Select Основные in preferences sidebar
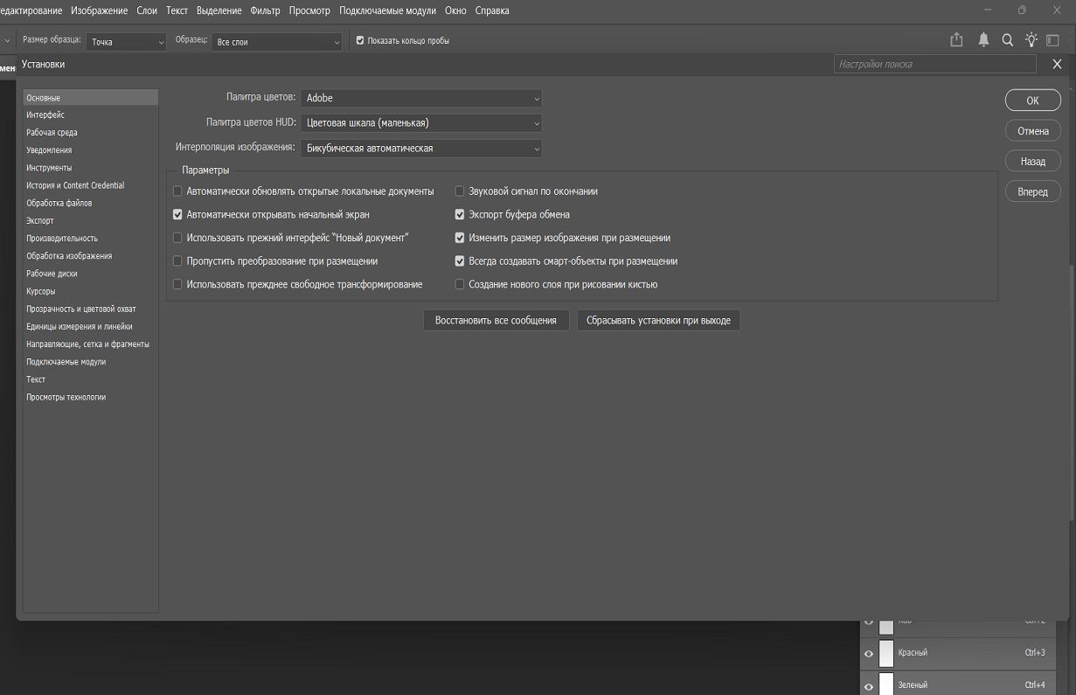 (91, 98)
